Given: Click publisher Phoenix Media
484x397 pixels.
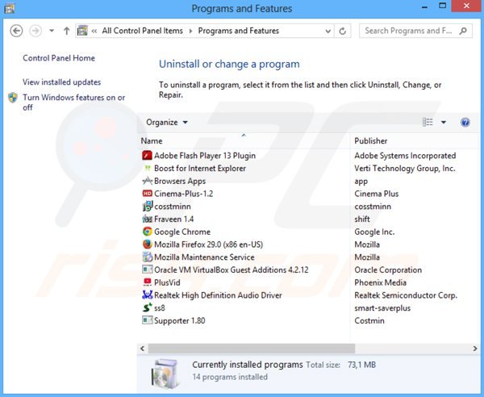Looking at the screenshot, I should (x=380, y=282).
